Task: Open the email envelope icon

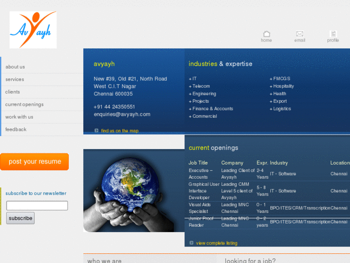Action: click(x=299, y=34)
